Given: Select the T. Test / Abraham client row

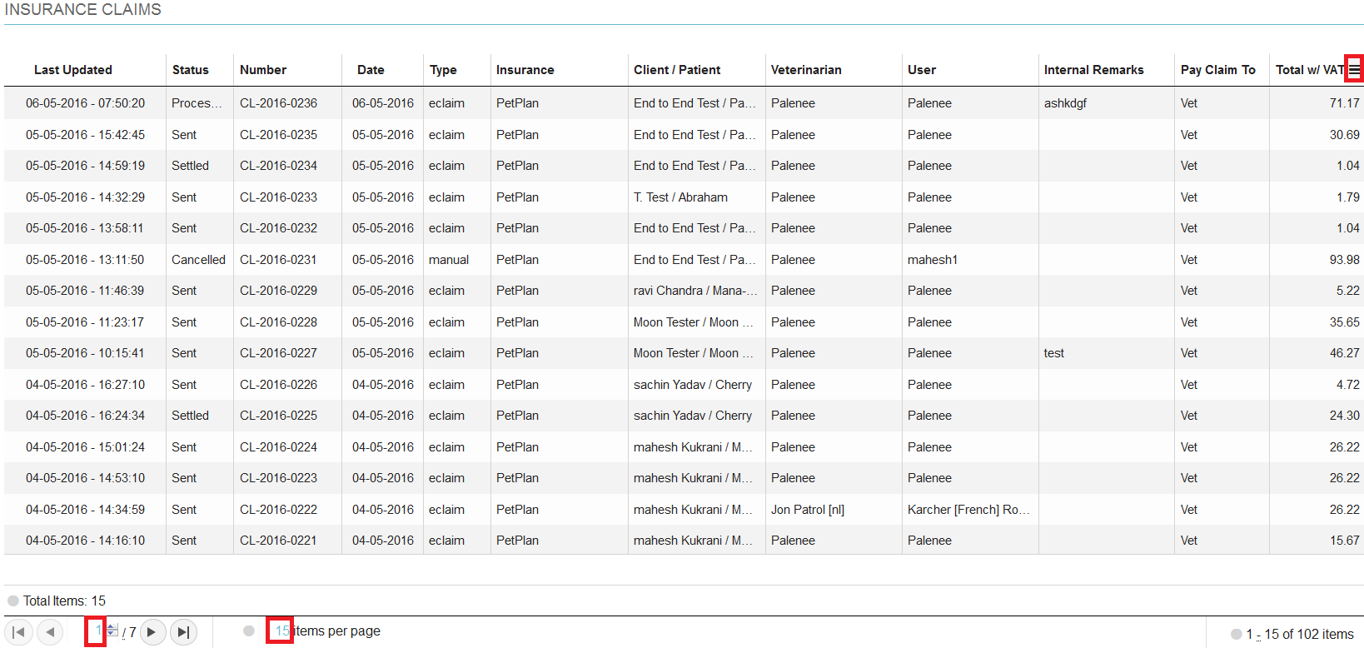Looking at the screenshot, I should 680,197.
